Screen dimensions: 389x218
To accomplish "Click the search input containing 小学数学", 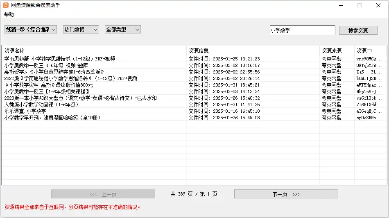I will 302,30.
